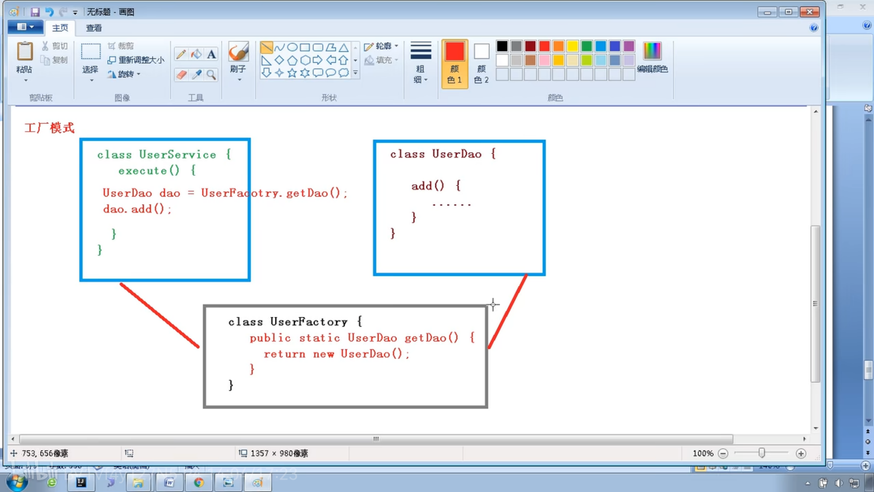Image resolution: width=874 pixels, height=492 pixels.
Task: Activate Color 2 (颜色2) selector
Action: (481, 63)
